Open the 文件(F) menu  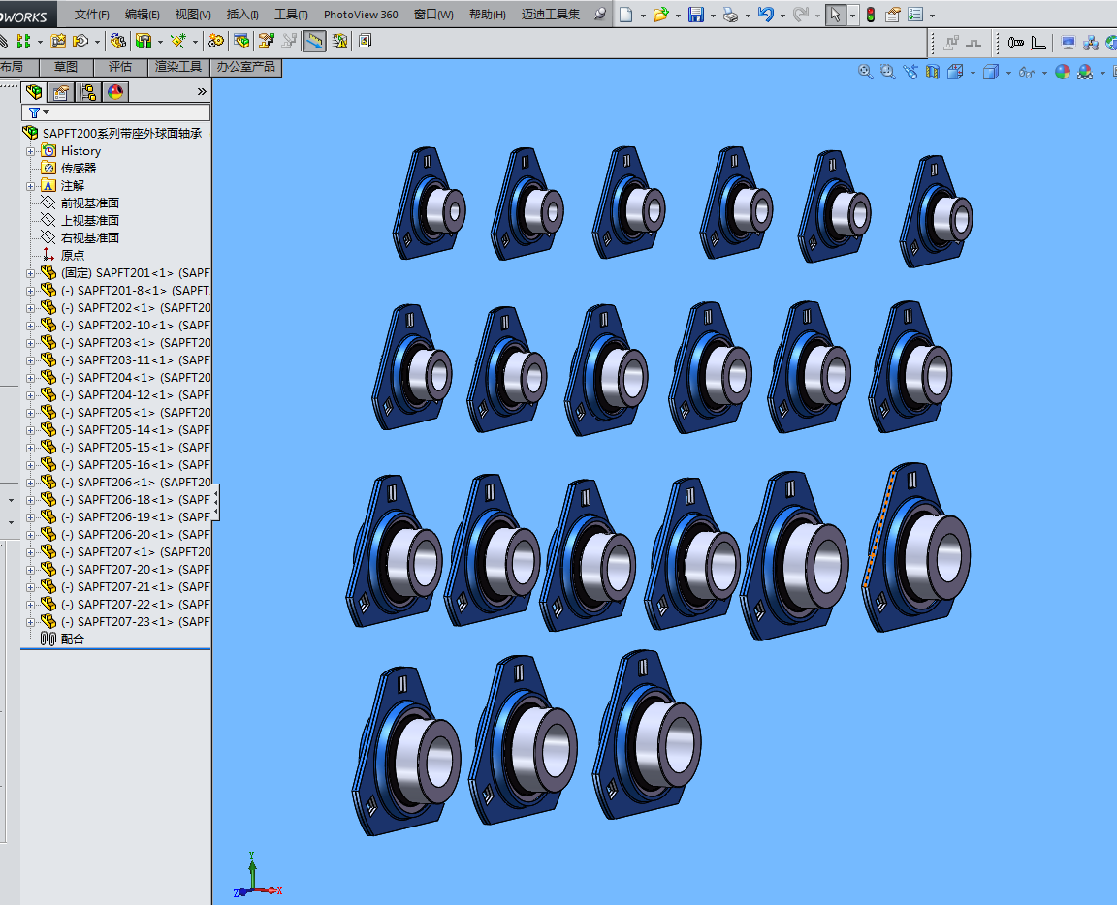(92, 15)
